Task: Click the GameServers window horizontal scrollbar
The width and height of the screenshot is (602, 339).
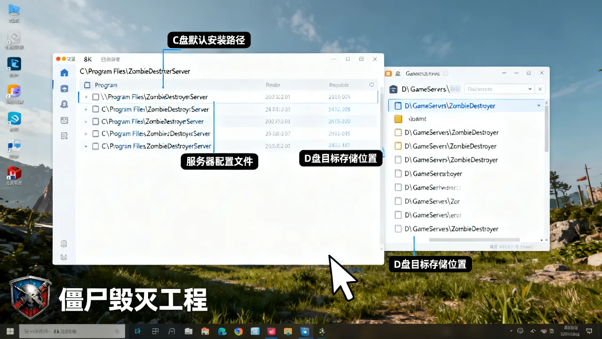Action: (474, 240)
